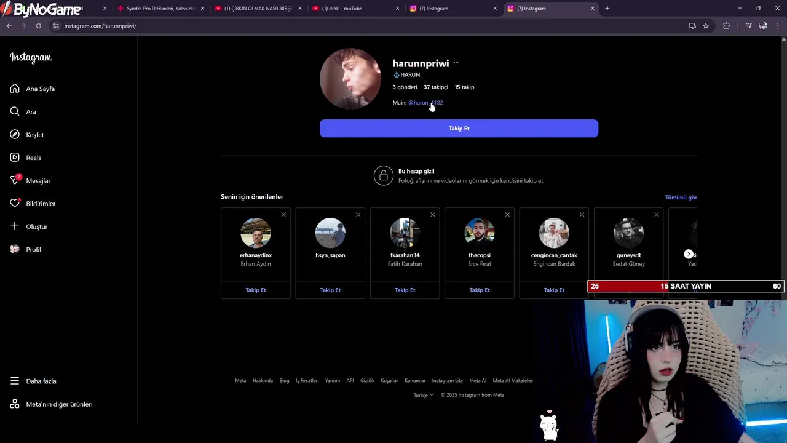Open Instagram Lite footer link
This screenshot has width=787, height=443.
pyautogui.click(x=448, y=380)
